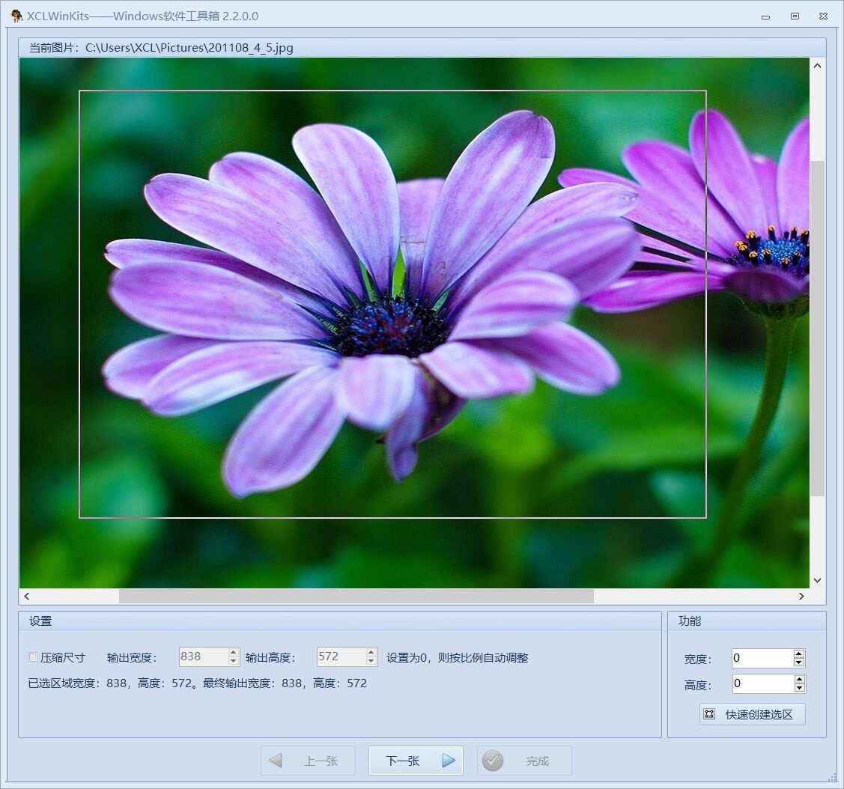844x789 pixels.
Task: Click inside the flower selection rectangle
Action: 392,304
